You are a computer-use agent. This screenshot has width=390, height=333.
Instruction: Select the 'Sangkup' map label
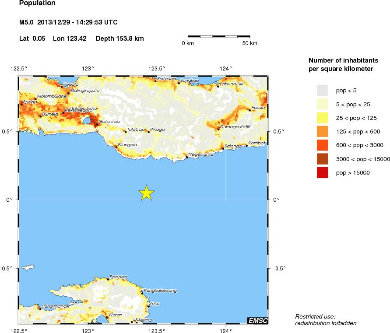pyautogui.click(x=190, y=81)
